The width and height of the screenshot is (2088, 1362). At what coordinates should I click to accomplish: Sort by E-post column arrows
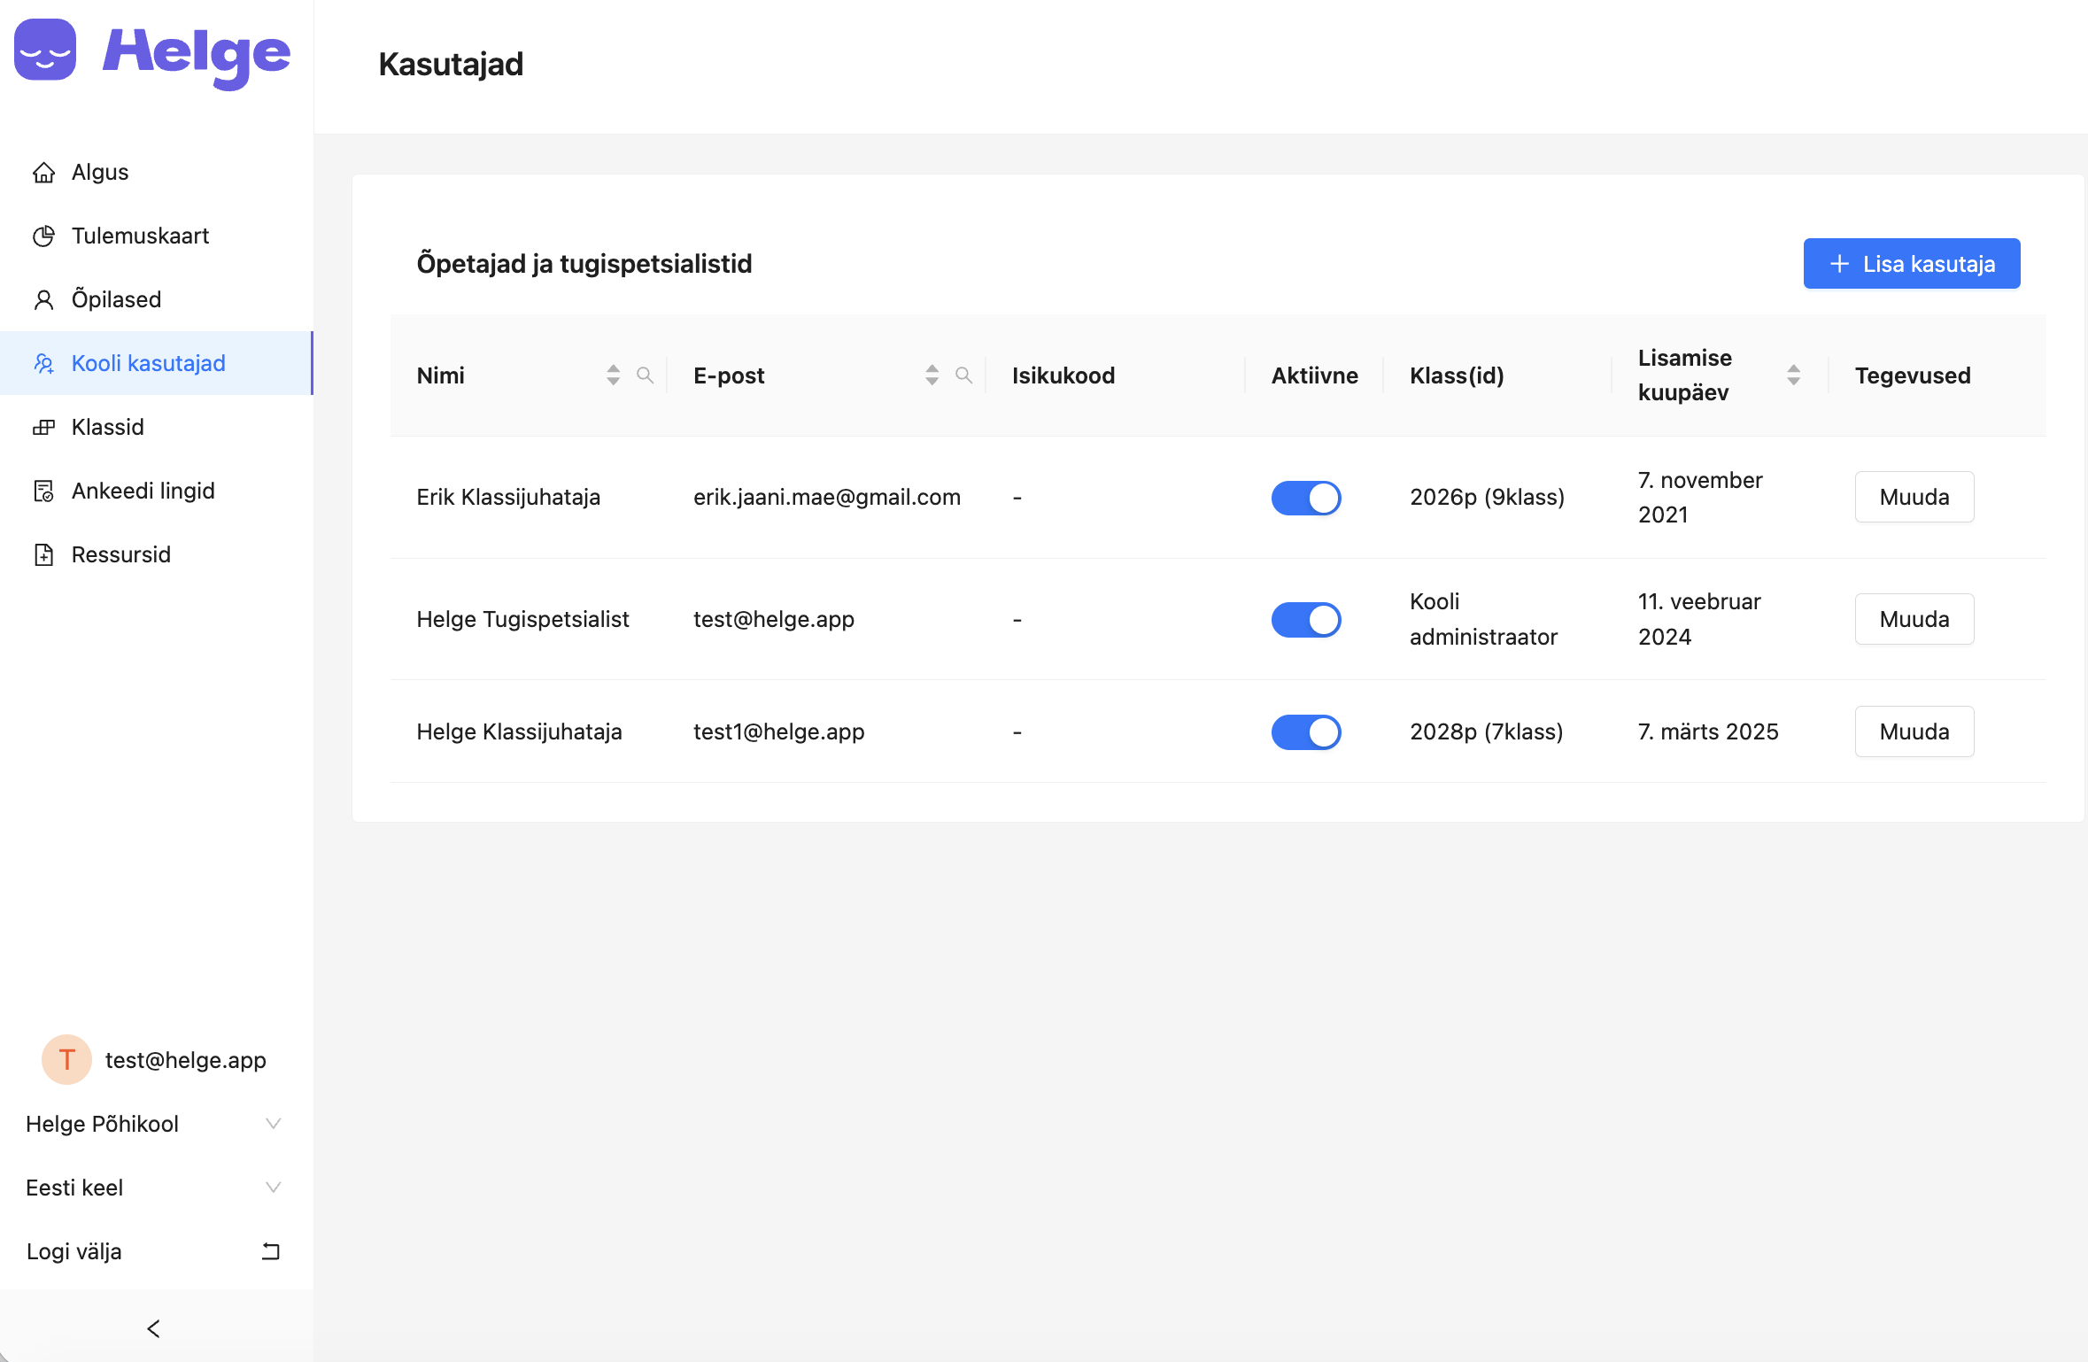(932, 375)
